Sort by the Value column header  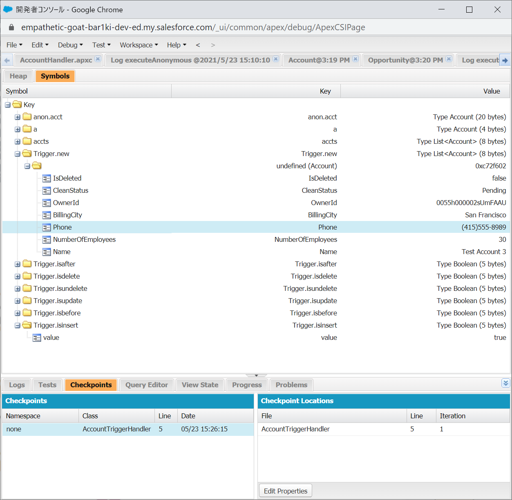click(x=425, y=91)
